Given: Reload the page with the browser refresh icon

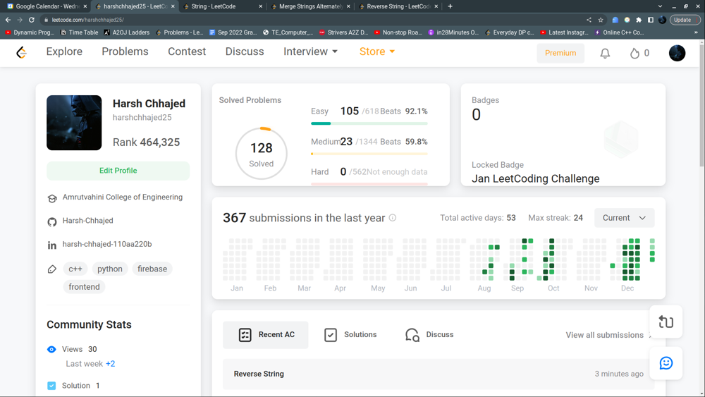Looking at the screenshot, I should [32, 20].
